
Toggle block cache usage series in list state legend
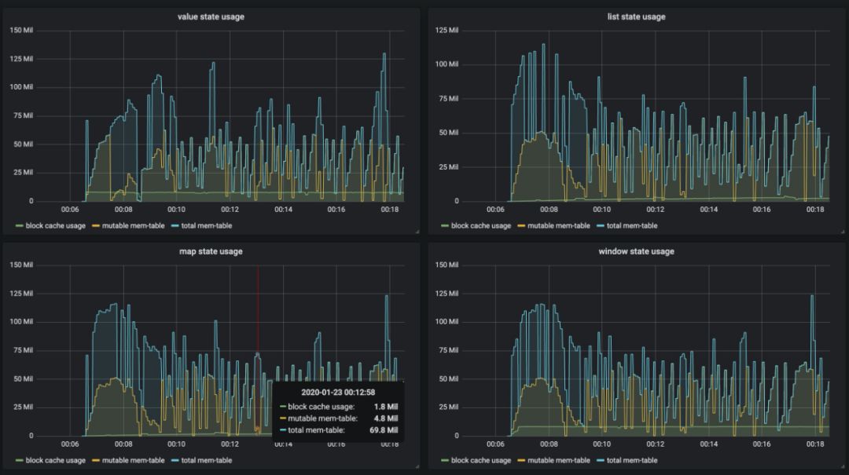480,226
